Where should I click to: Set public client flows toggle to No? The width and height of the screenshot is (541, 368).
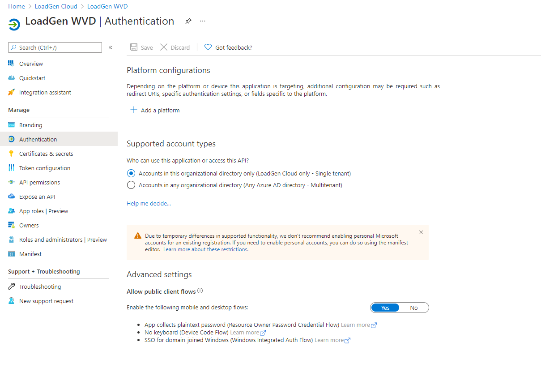point(414,308)
